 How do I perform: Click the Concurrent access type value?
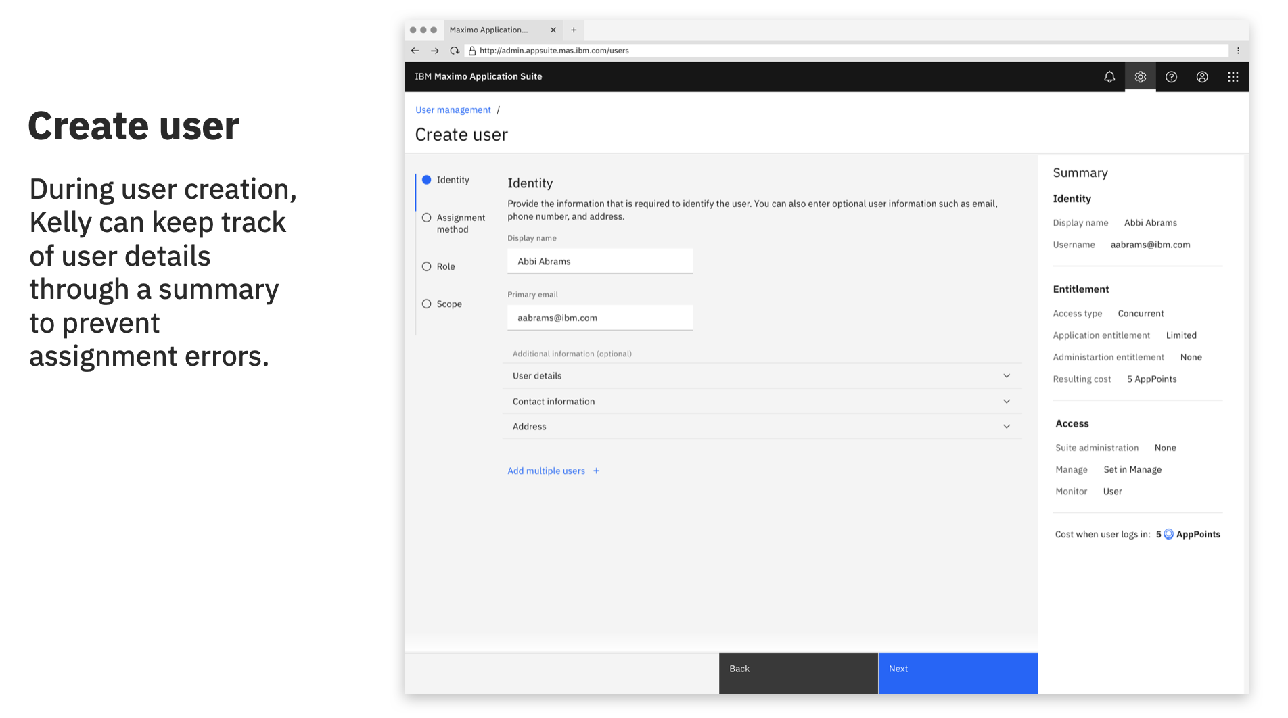coord(1141,314)
